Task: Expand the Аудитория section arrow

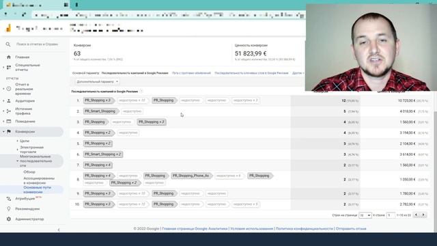Action: (3, 100)
